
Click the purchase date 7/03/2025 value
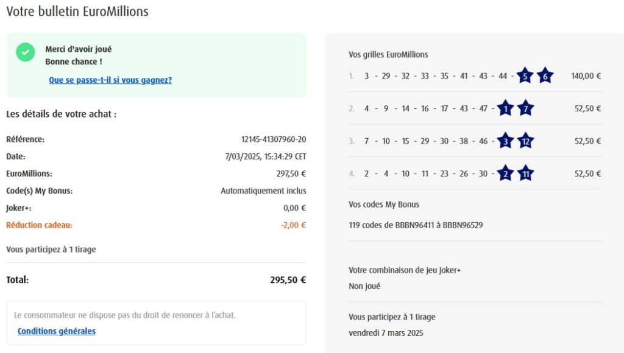click(265, 156)
